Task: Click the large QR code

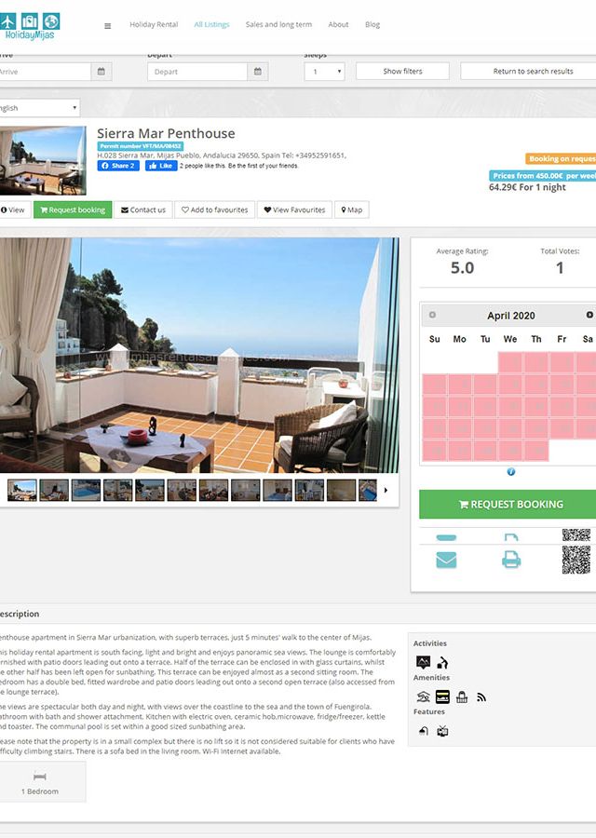Action: coord(576,561)
